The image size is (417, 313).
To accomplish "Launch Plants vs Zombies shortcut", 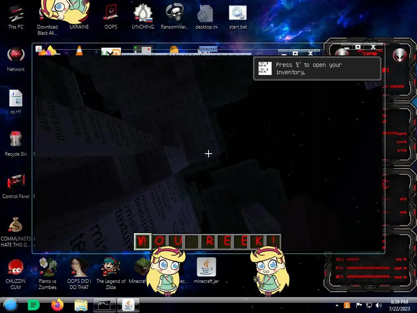I will (47, 273).
